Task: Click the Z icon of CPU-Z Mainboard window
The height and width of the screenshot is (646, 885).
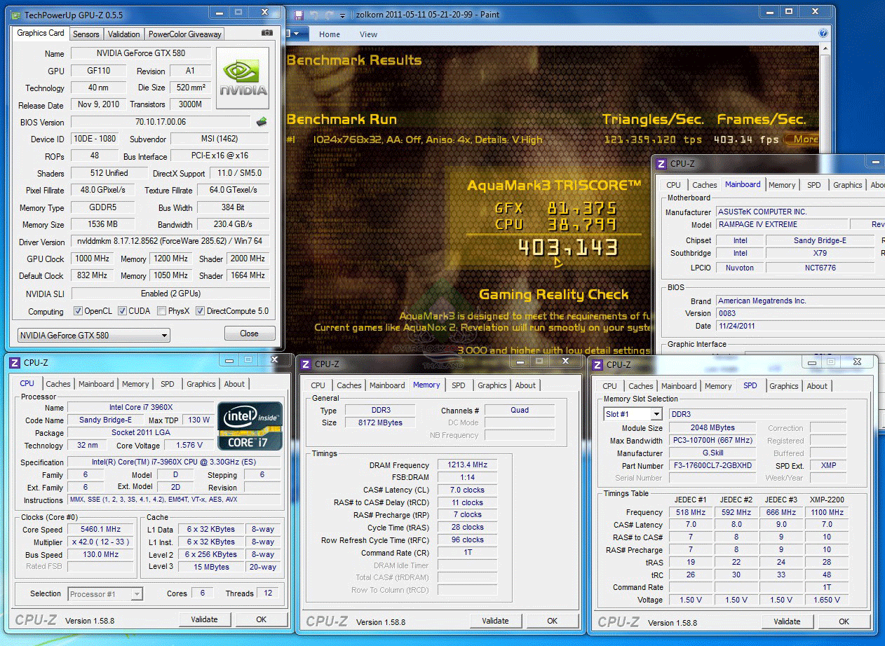Action: coord(661,163)
